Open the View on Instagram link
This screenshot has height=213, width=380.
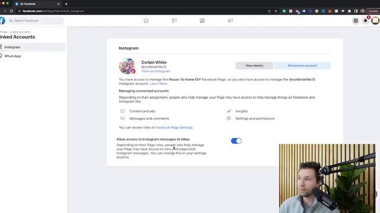click(156, 71)
